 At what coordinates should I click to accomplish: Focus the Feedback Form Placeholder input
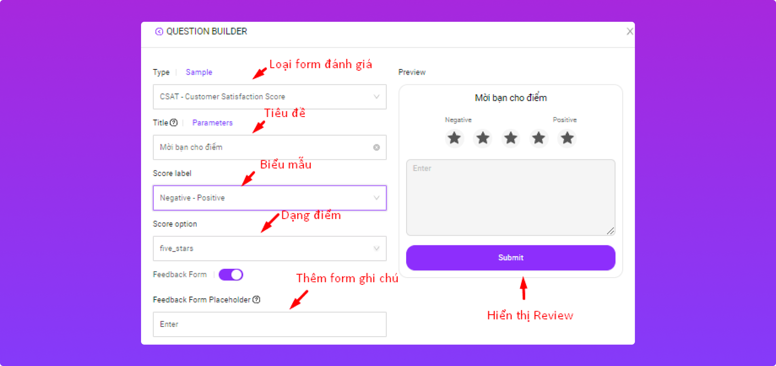click(270, 324)
